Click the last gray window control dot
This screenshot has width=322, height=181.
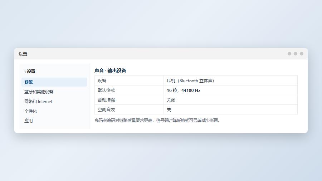click(x=302, y=54)
